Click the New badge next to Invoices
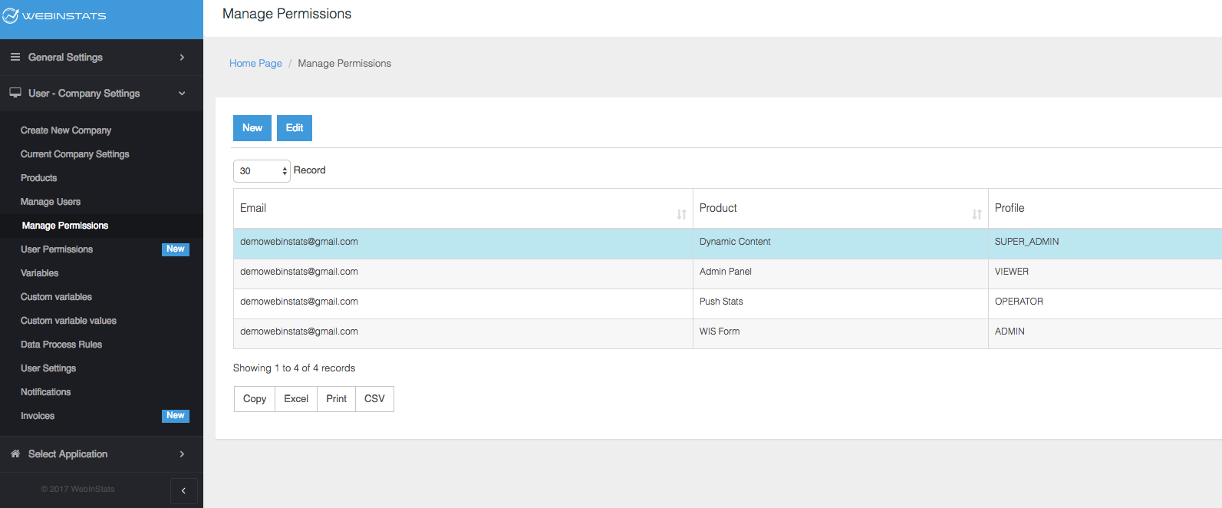This screenshot has width=1222, height=508. (x=176, y=416)
